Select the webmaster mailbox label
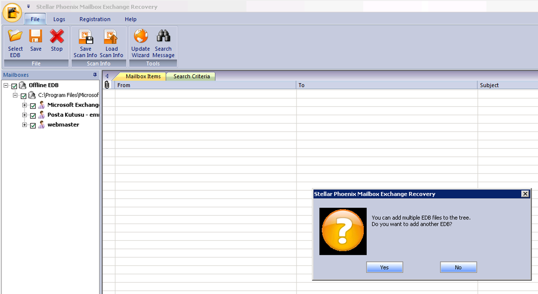Screen dimensions: 538x294 click(63, 125)
